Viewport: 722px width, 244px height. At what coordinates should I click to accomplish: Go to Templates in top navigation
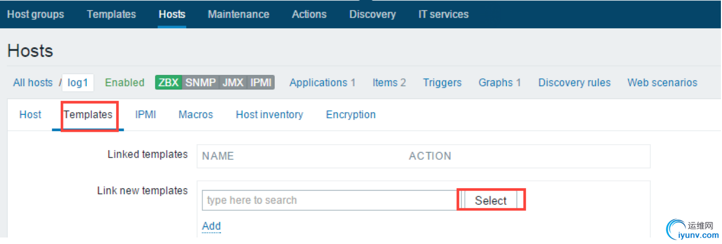pos(111,15)
